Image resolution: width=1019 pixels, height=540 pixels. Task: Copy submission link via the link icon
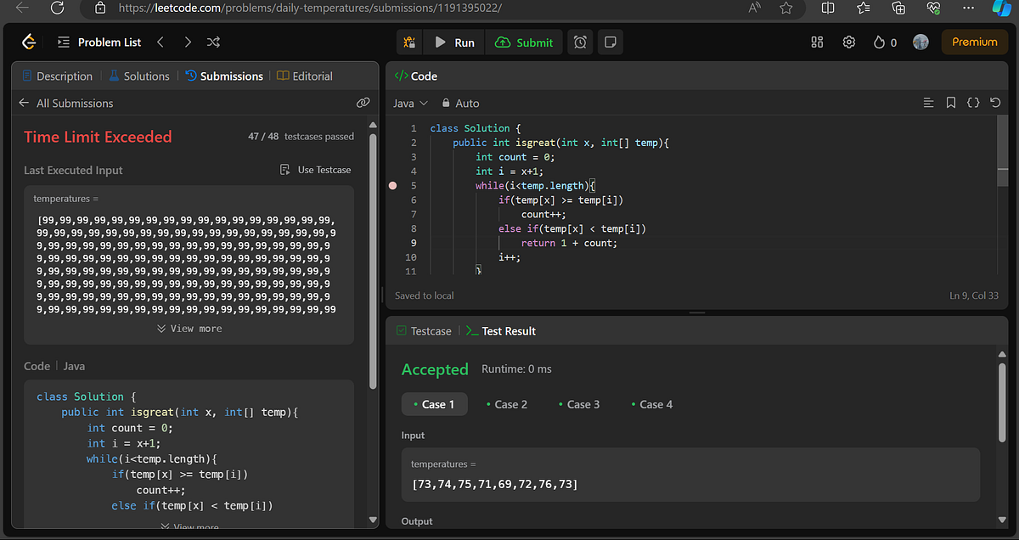point(363,102)
